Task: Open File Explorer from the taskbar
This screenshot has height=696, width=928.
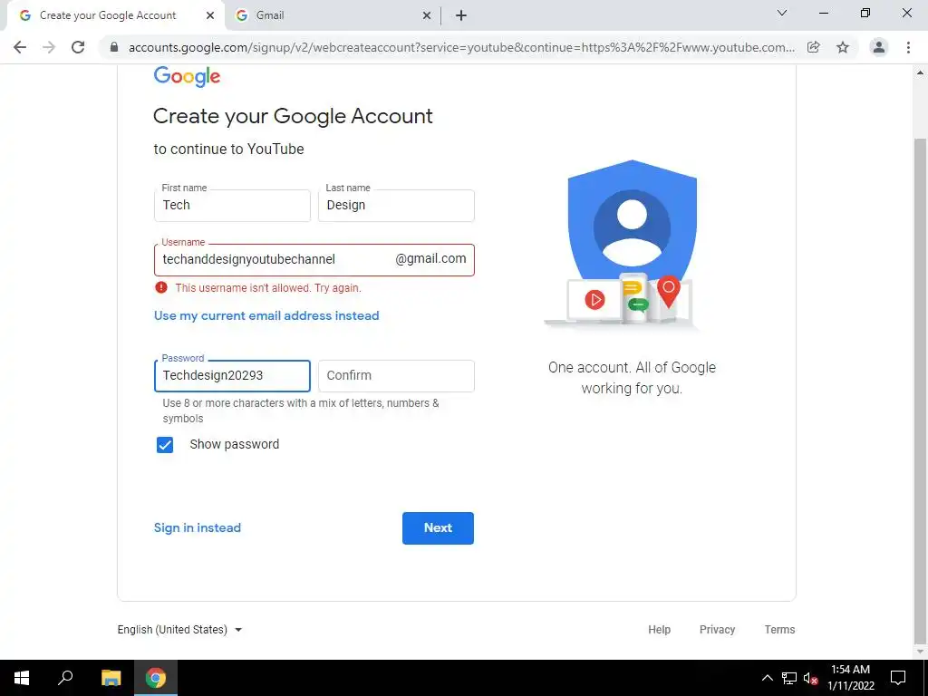Action: click(x=111, y=678)
